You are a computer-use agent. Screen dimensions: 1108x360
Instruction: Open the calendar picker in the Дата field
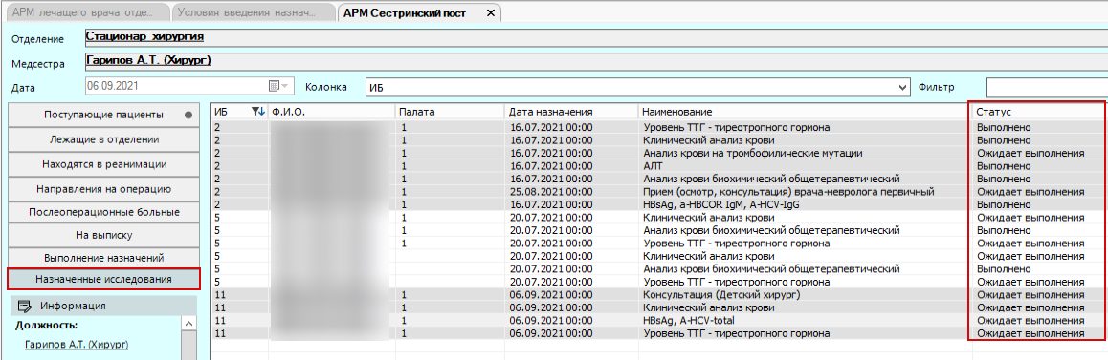point(275,87)
